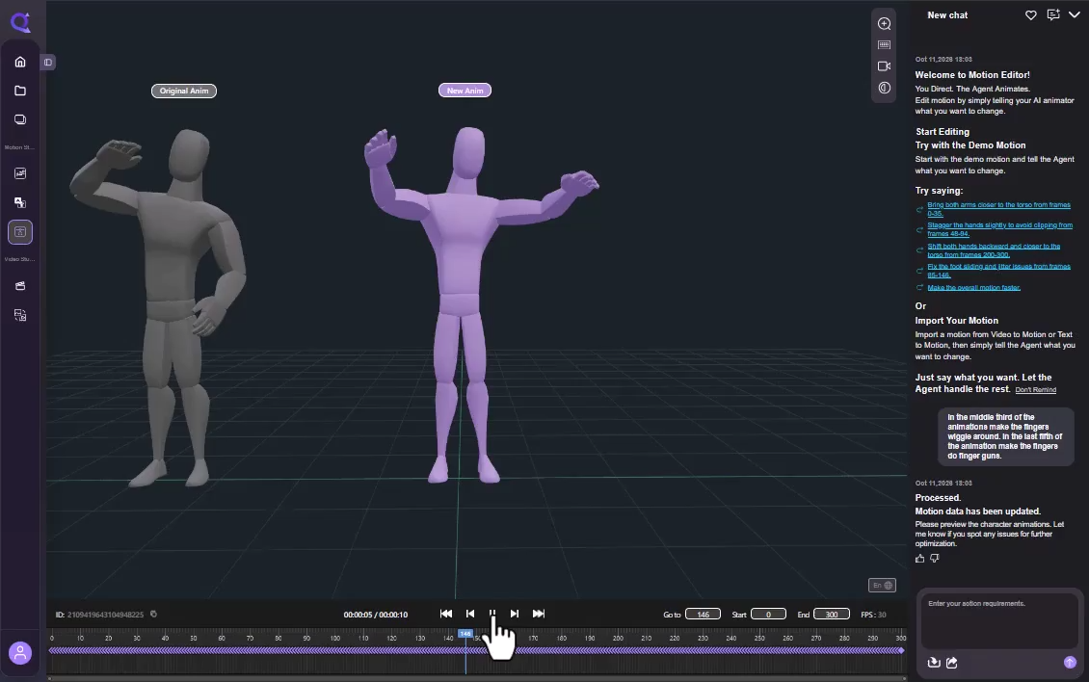Click the 'New chat' title
The height and width of the screenshot is (682, 1089).
point(947,15)
